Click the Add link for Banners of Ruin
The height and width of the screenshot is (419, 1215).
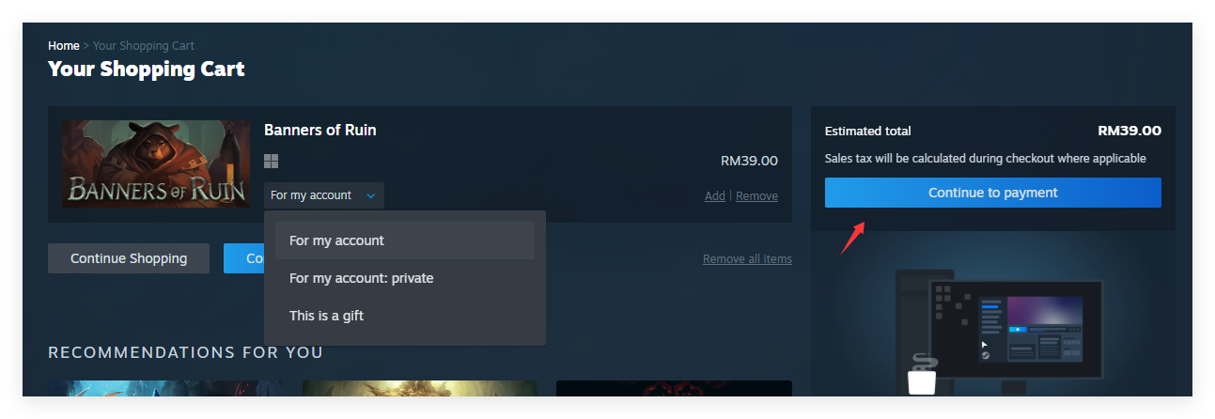(715, 196)
